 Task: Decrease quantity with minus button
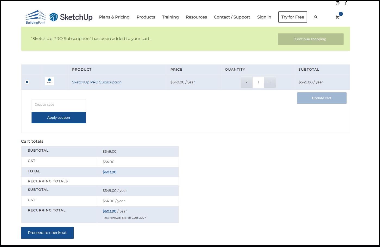click(x=247, y=82)
